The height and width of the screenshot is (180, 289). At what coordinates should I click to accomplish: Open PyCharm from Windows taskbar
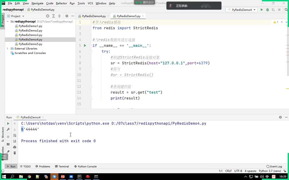(x=80, y=177)
